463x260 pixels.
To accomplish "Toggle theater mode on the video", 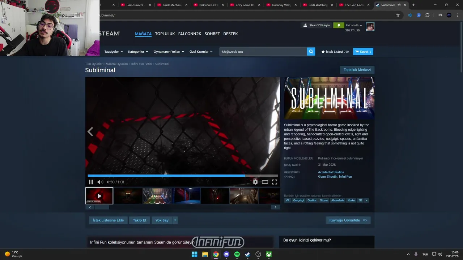I will point(265,182).
